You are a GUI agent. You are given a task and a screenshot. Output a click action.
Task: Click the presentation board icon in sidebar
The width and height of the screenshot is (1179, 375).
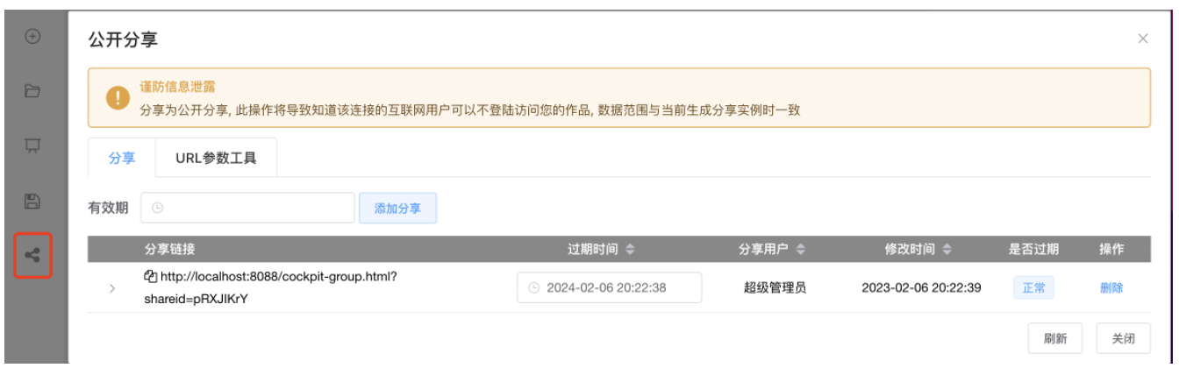pos(33,145)
